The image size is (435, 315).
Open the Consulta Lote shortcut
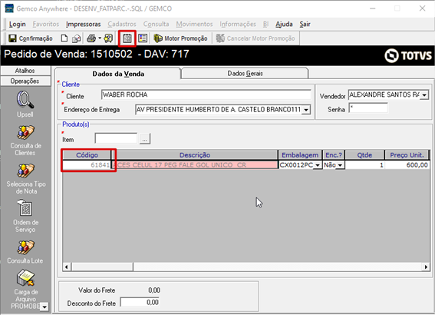[x=25, y=252]
